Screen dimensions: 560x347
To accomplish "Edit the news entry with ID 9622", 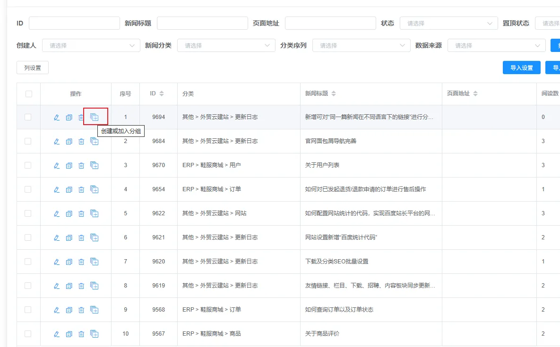I will coord(57,213).
